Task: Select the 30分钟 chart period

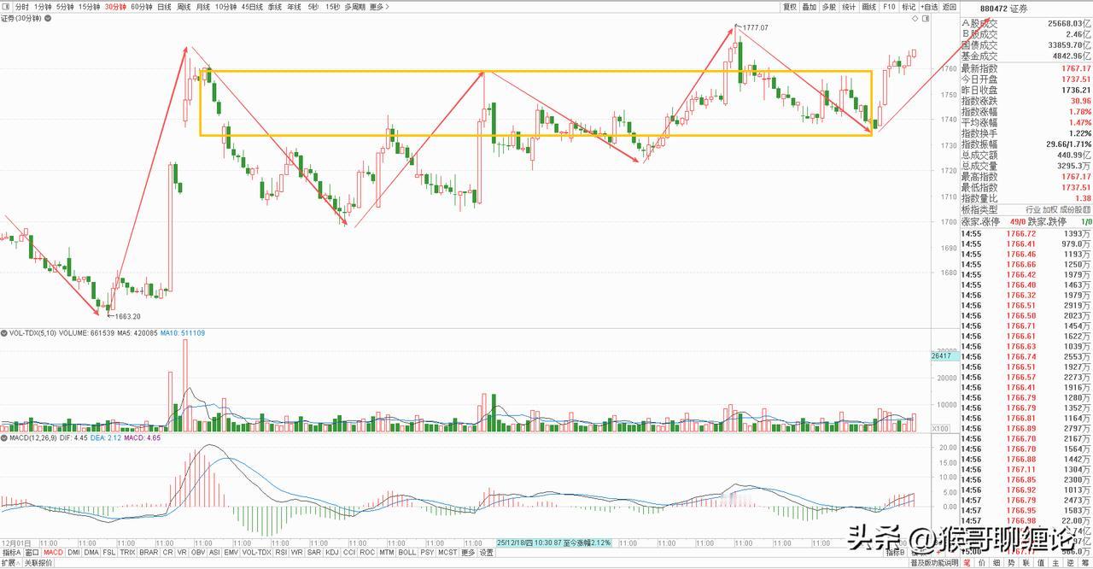Action: click(115, 6)
